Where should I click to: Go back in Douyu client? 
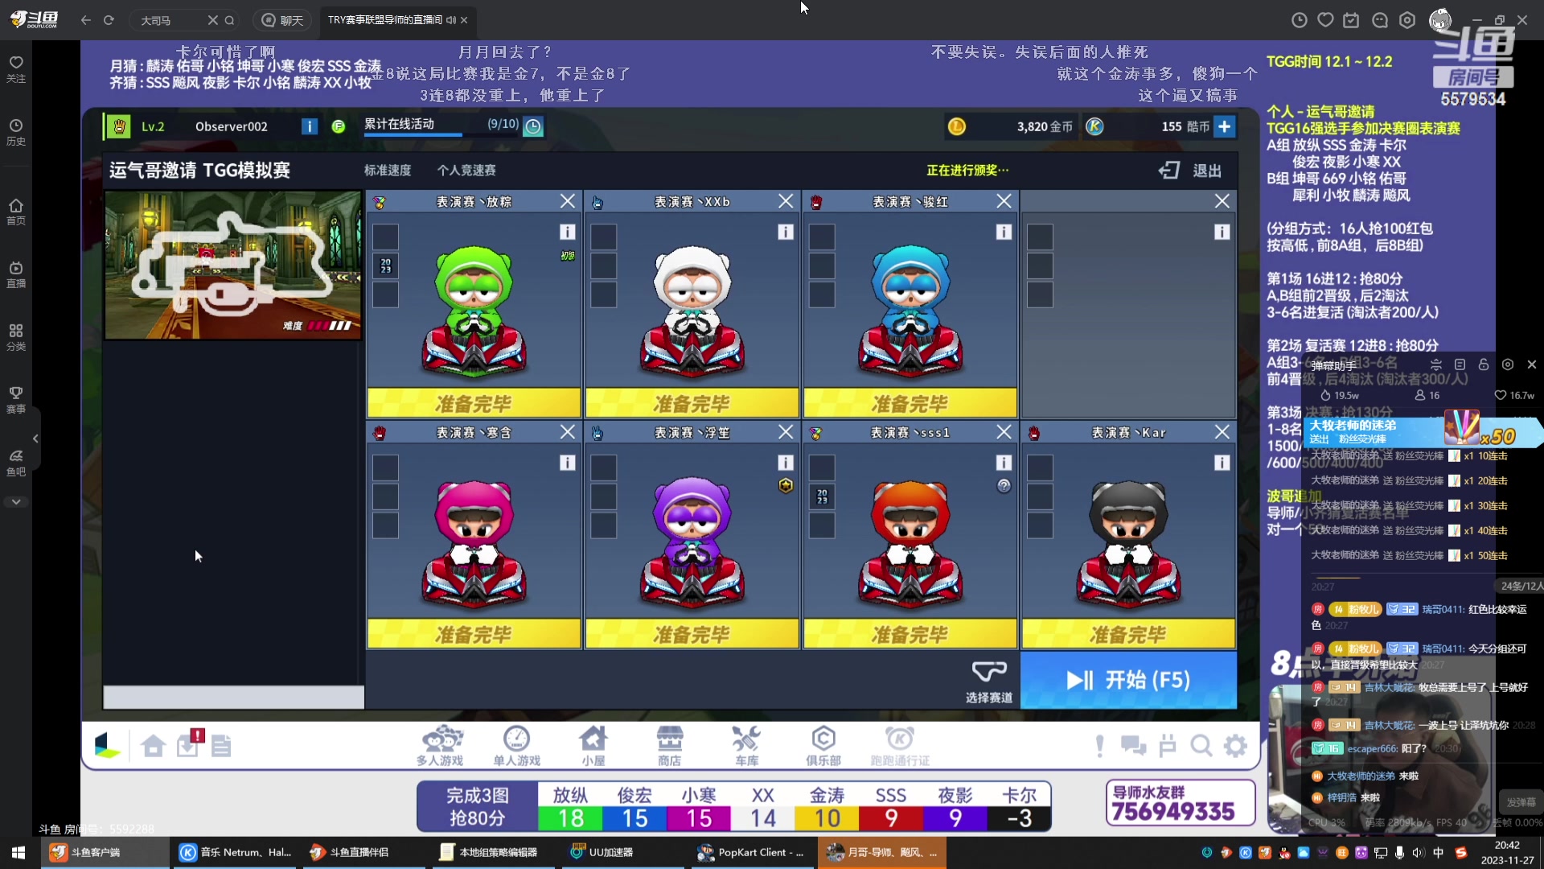coord(86,20)
